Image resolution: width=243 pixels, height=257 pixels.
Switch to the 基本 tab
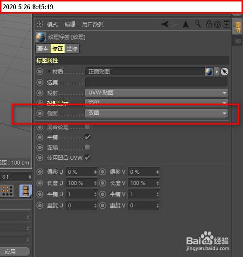[x=43, y=48]
